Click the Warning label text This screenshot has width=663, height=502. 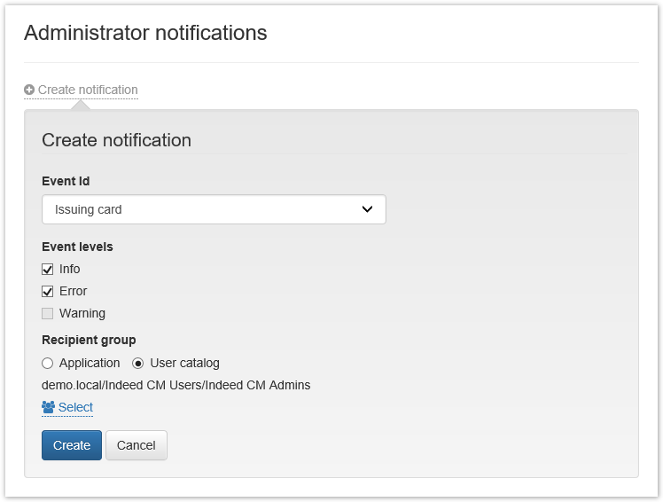pyautogui.click(x=82, y=313)
